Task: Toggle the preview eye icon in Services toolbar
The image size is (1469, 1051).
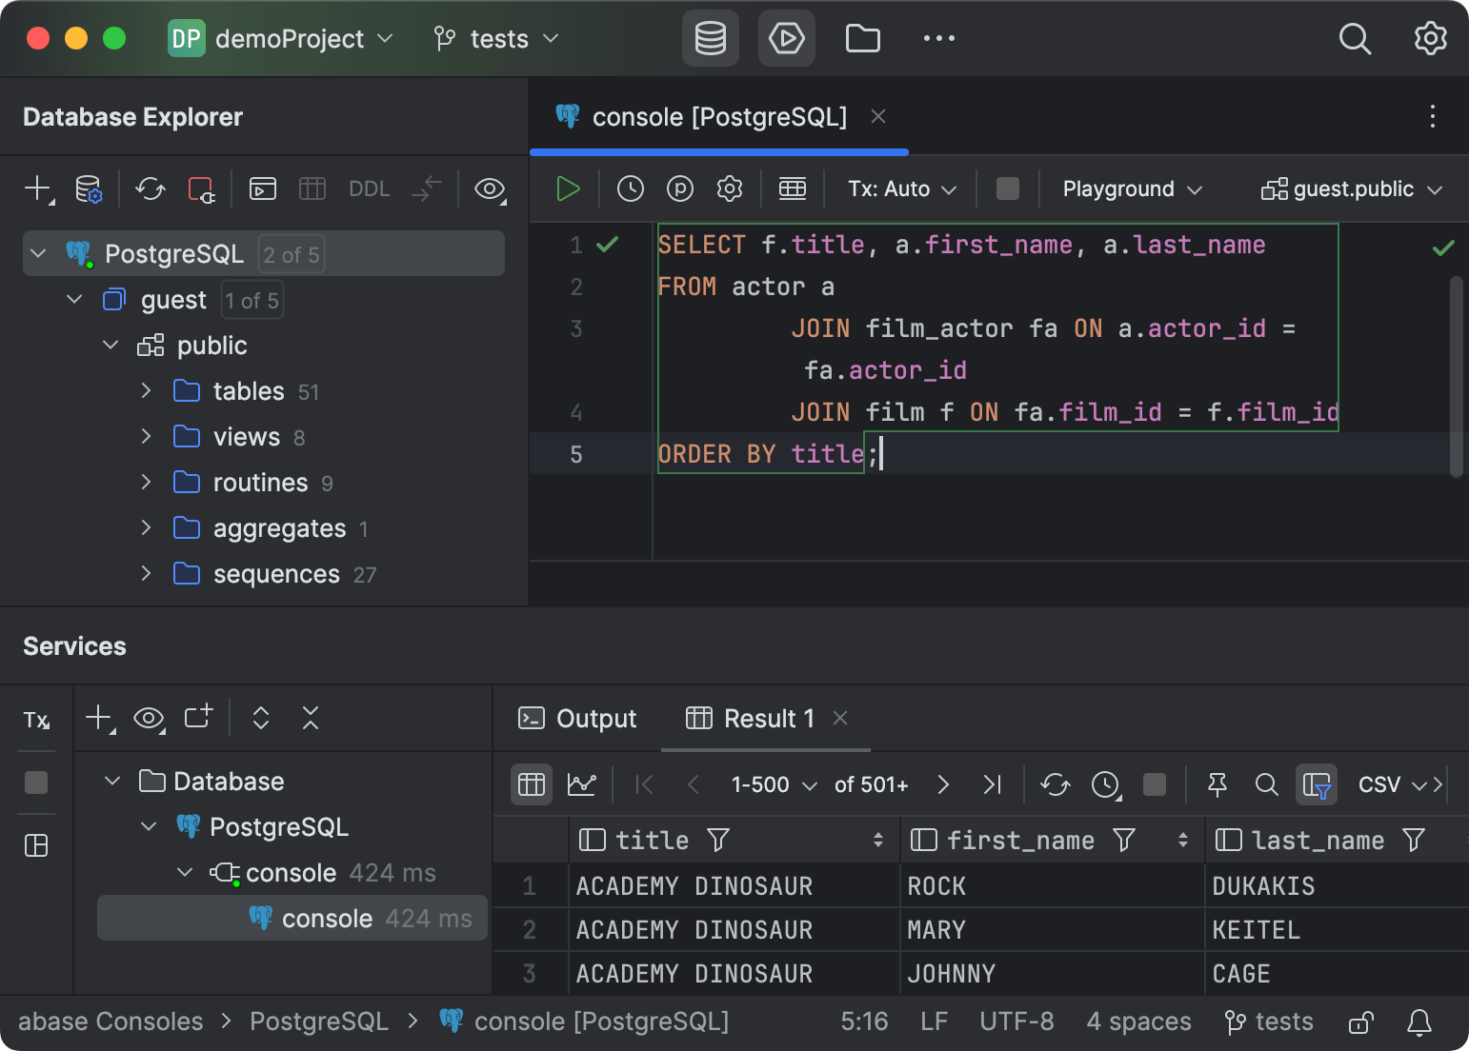Action: [x=149, y=718]
